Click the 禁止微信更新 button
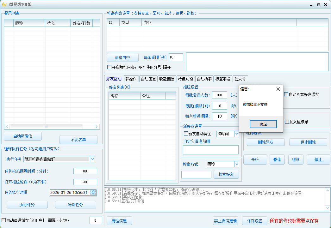This screenshot has width=331, height=228. tap(226, 221)
